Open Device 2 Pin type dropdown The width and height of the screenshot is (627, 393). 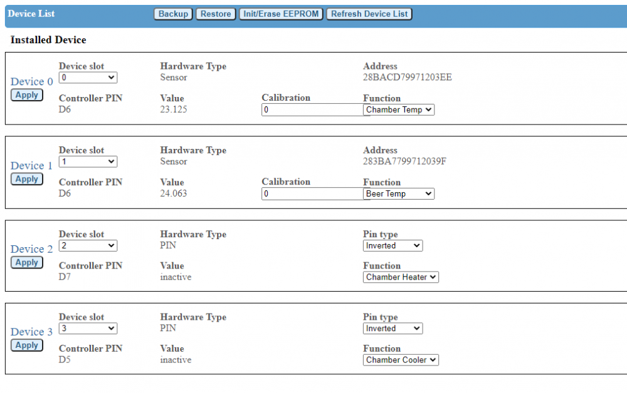click(393, 246)
